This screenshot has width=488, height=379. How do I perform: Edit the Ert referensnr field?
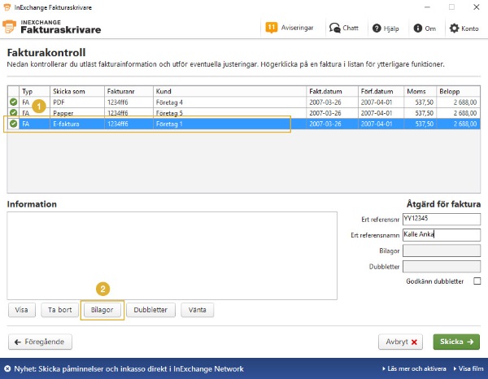pos(442,219)
